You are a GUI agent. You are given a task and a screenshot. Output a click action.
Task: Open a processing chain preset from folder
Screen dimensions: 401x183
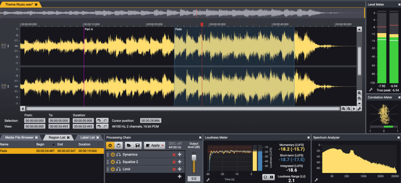point(129,146)
